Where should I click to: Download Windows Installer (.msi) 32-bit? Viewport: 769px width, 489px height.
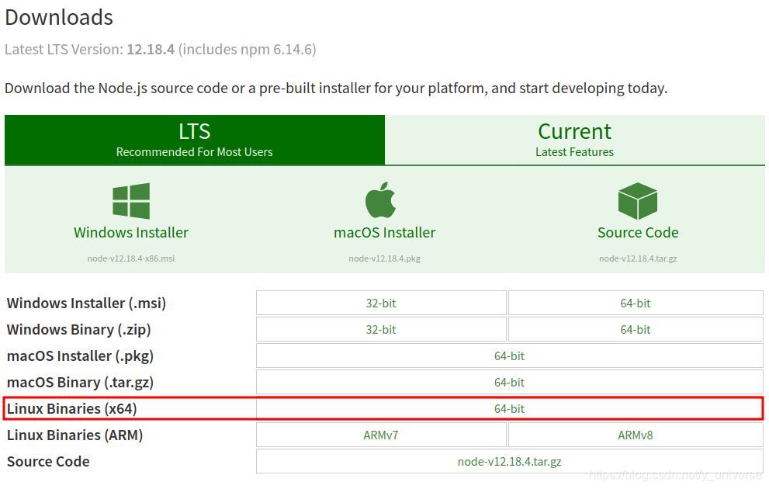point(381,303)
